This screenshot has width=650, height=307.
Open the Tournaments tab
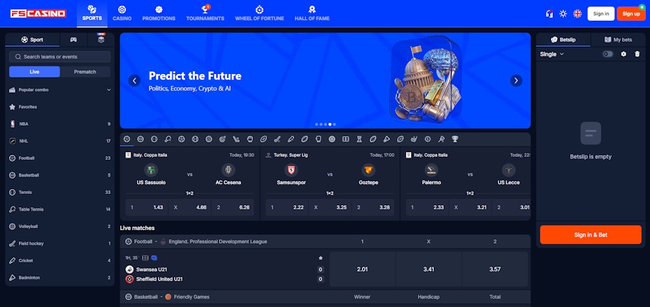[205, 14]
